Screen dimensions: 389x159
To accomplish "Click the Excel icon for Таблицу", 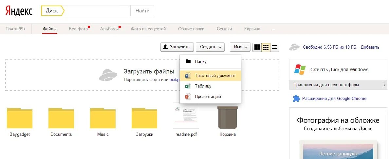I will tap(188, 86).
